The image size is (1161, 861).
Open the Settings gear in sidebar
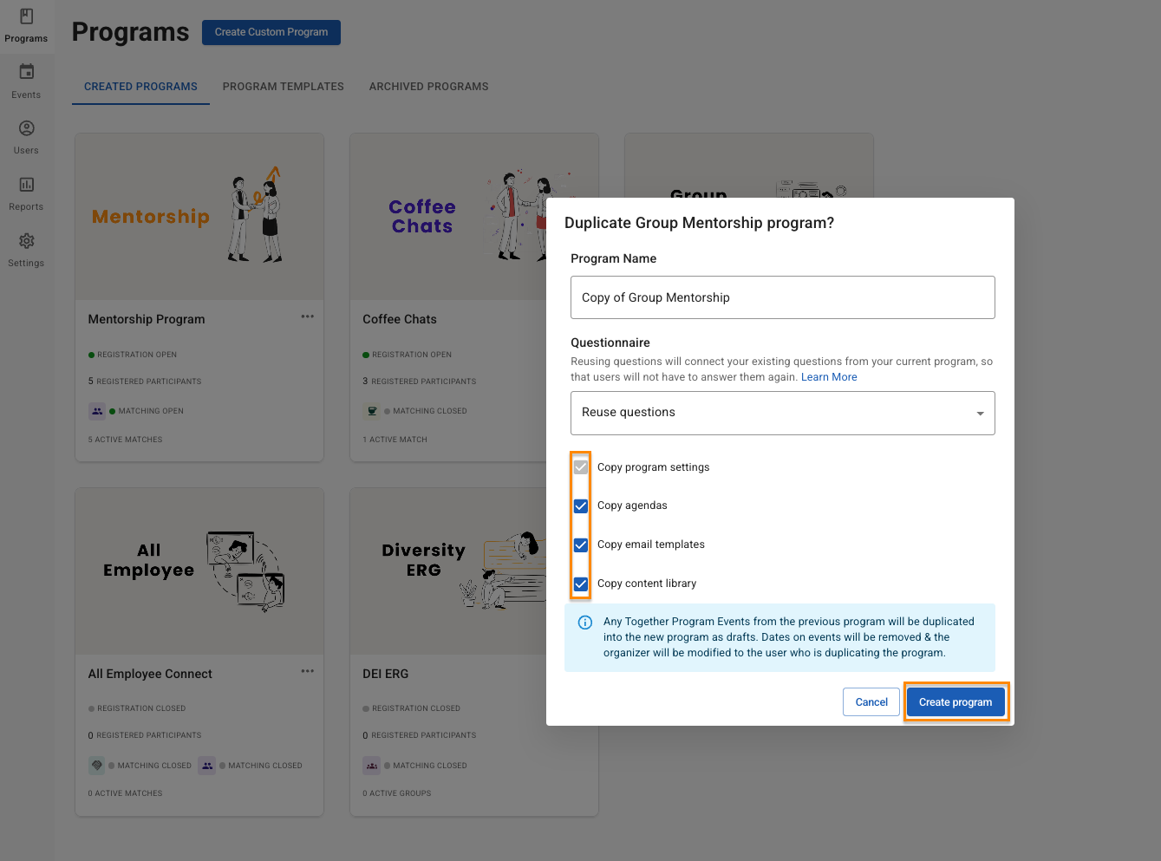[26, 242]
